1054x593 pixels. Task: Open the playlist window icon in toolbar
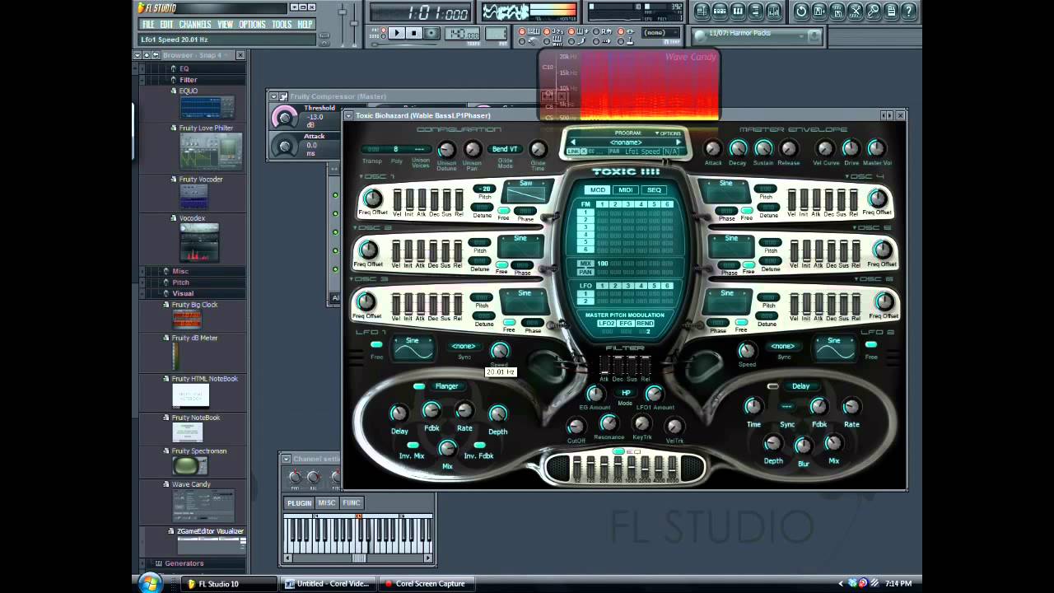coord(702,11)
